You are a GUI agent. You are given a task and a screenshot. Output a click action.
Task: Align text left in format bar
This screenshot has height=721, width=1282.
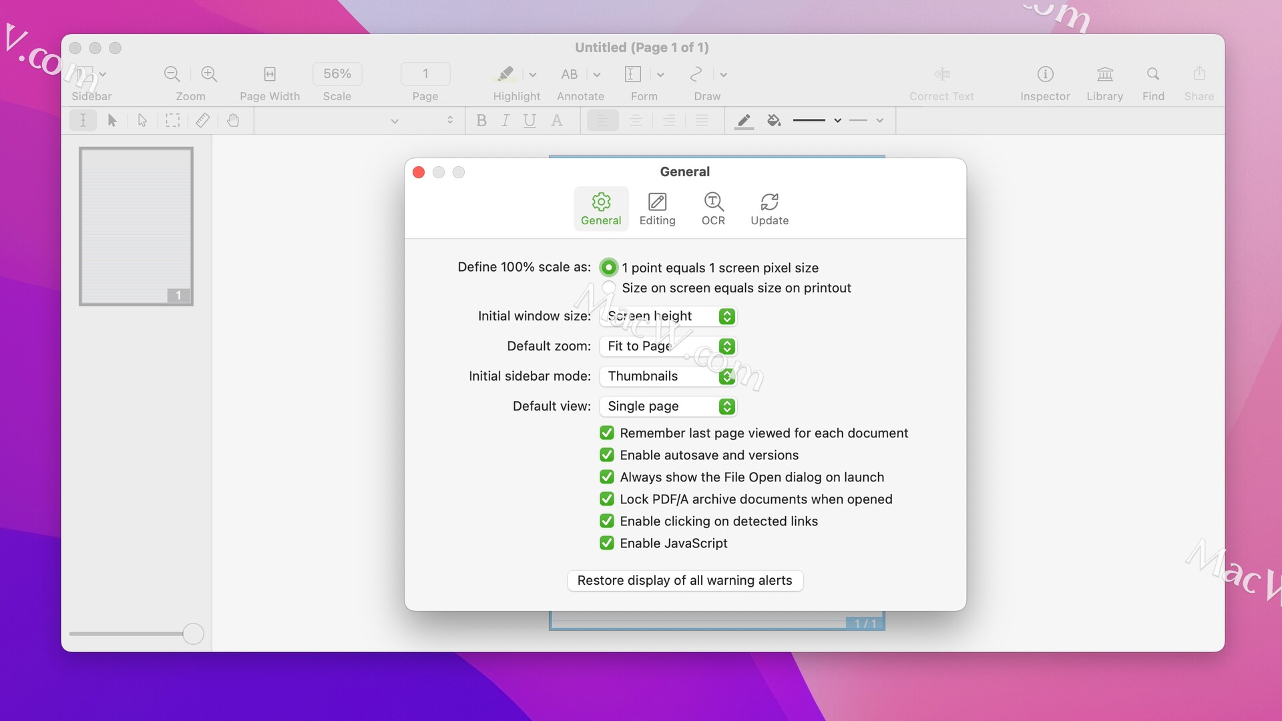point(602,120)
